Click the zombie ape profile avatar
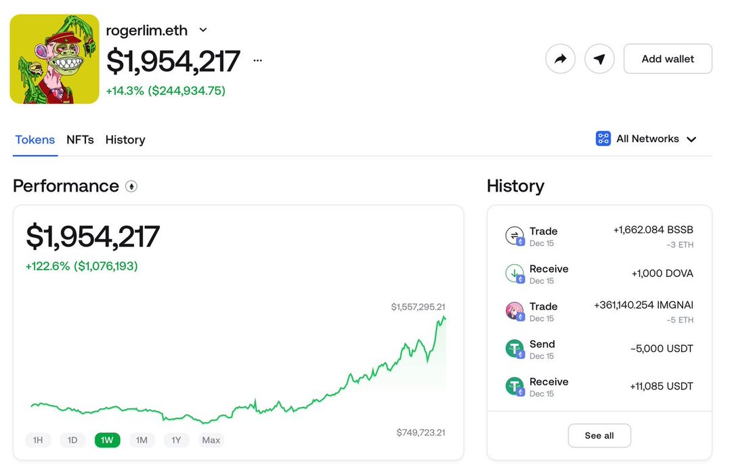Viewport: 732px width, 474px height. [54, 59]
